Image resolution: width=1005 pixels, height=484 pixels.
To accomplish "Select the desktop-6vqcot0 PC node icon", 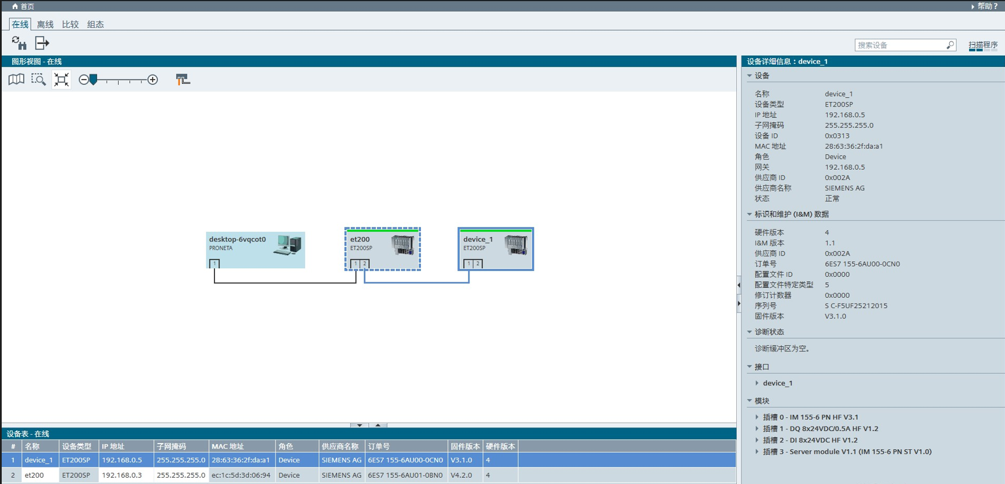I will (x=287, y=245).
